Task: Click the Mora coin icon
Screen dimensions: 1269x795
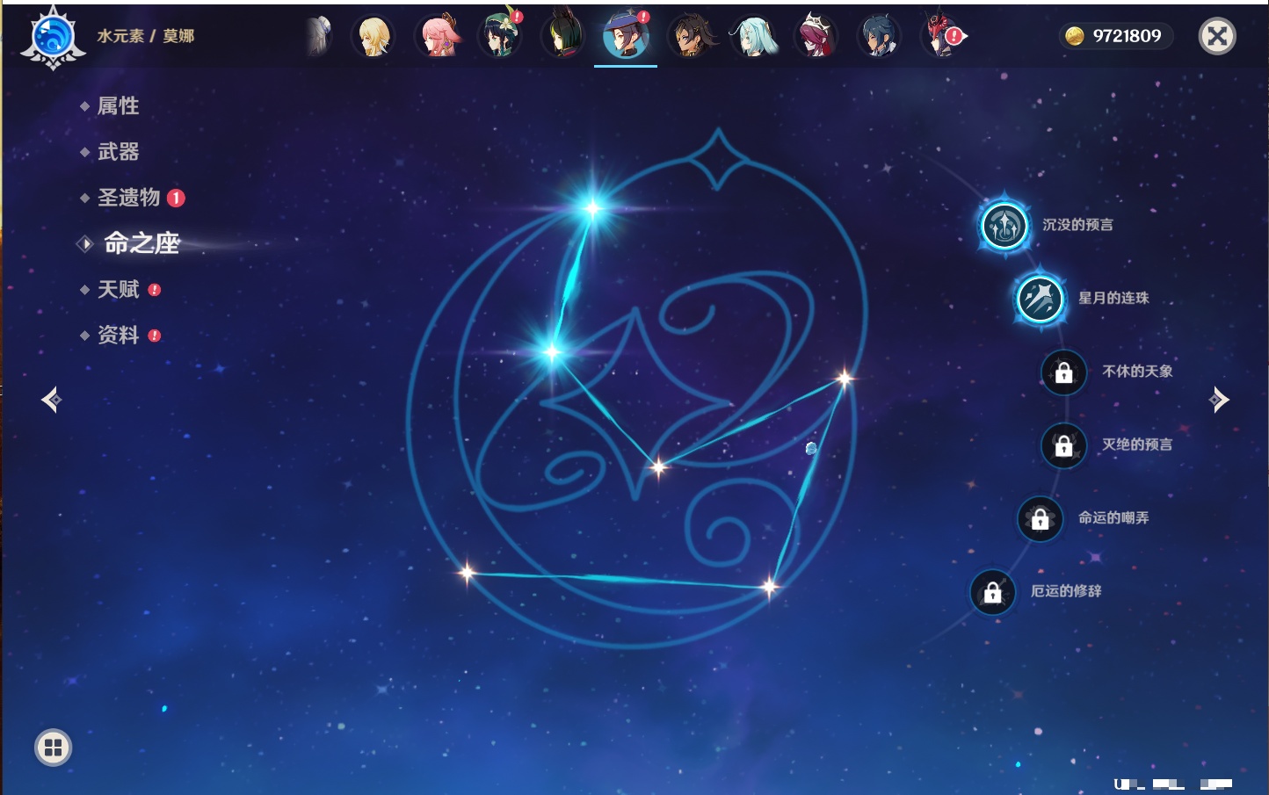Action: point(1074,36)
